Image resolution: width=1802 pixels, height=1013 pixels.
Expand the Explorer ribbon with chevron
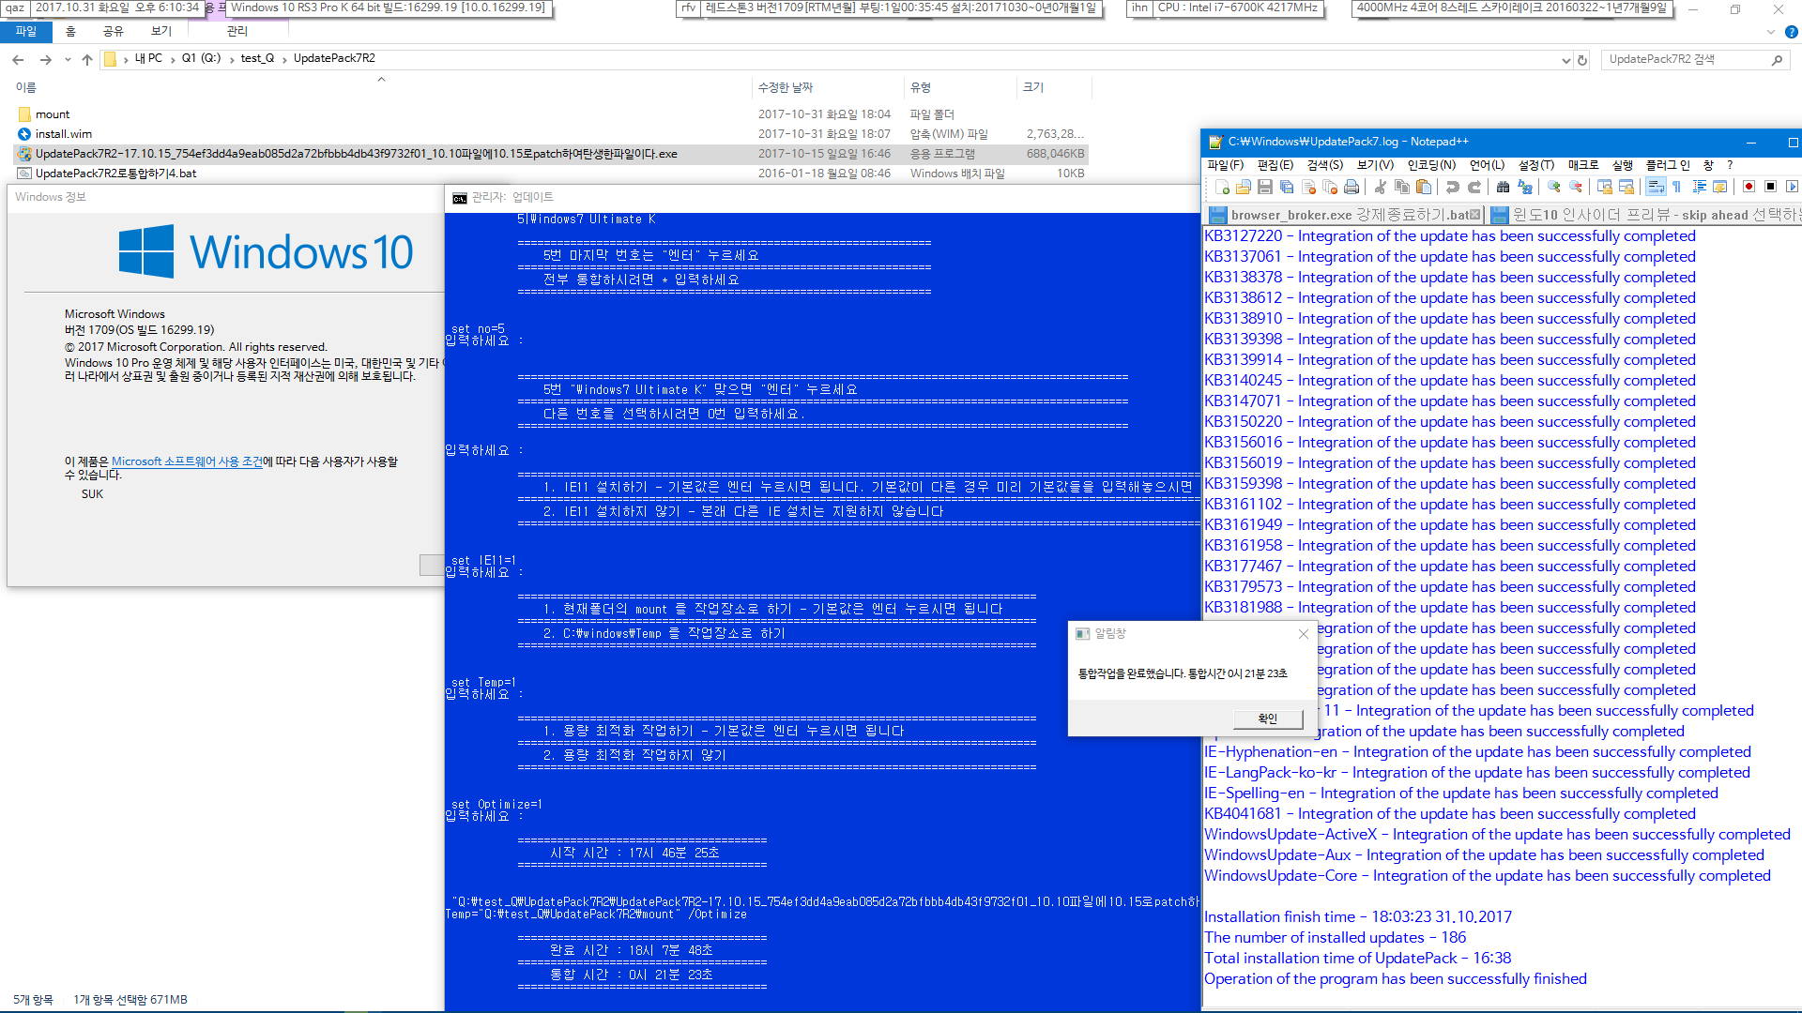click(x=1771, y=32)
